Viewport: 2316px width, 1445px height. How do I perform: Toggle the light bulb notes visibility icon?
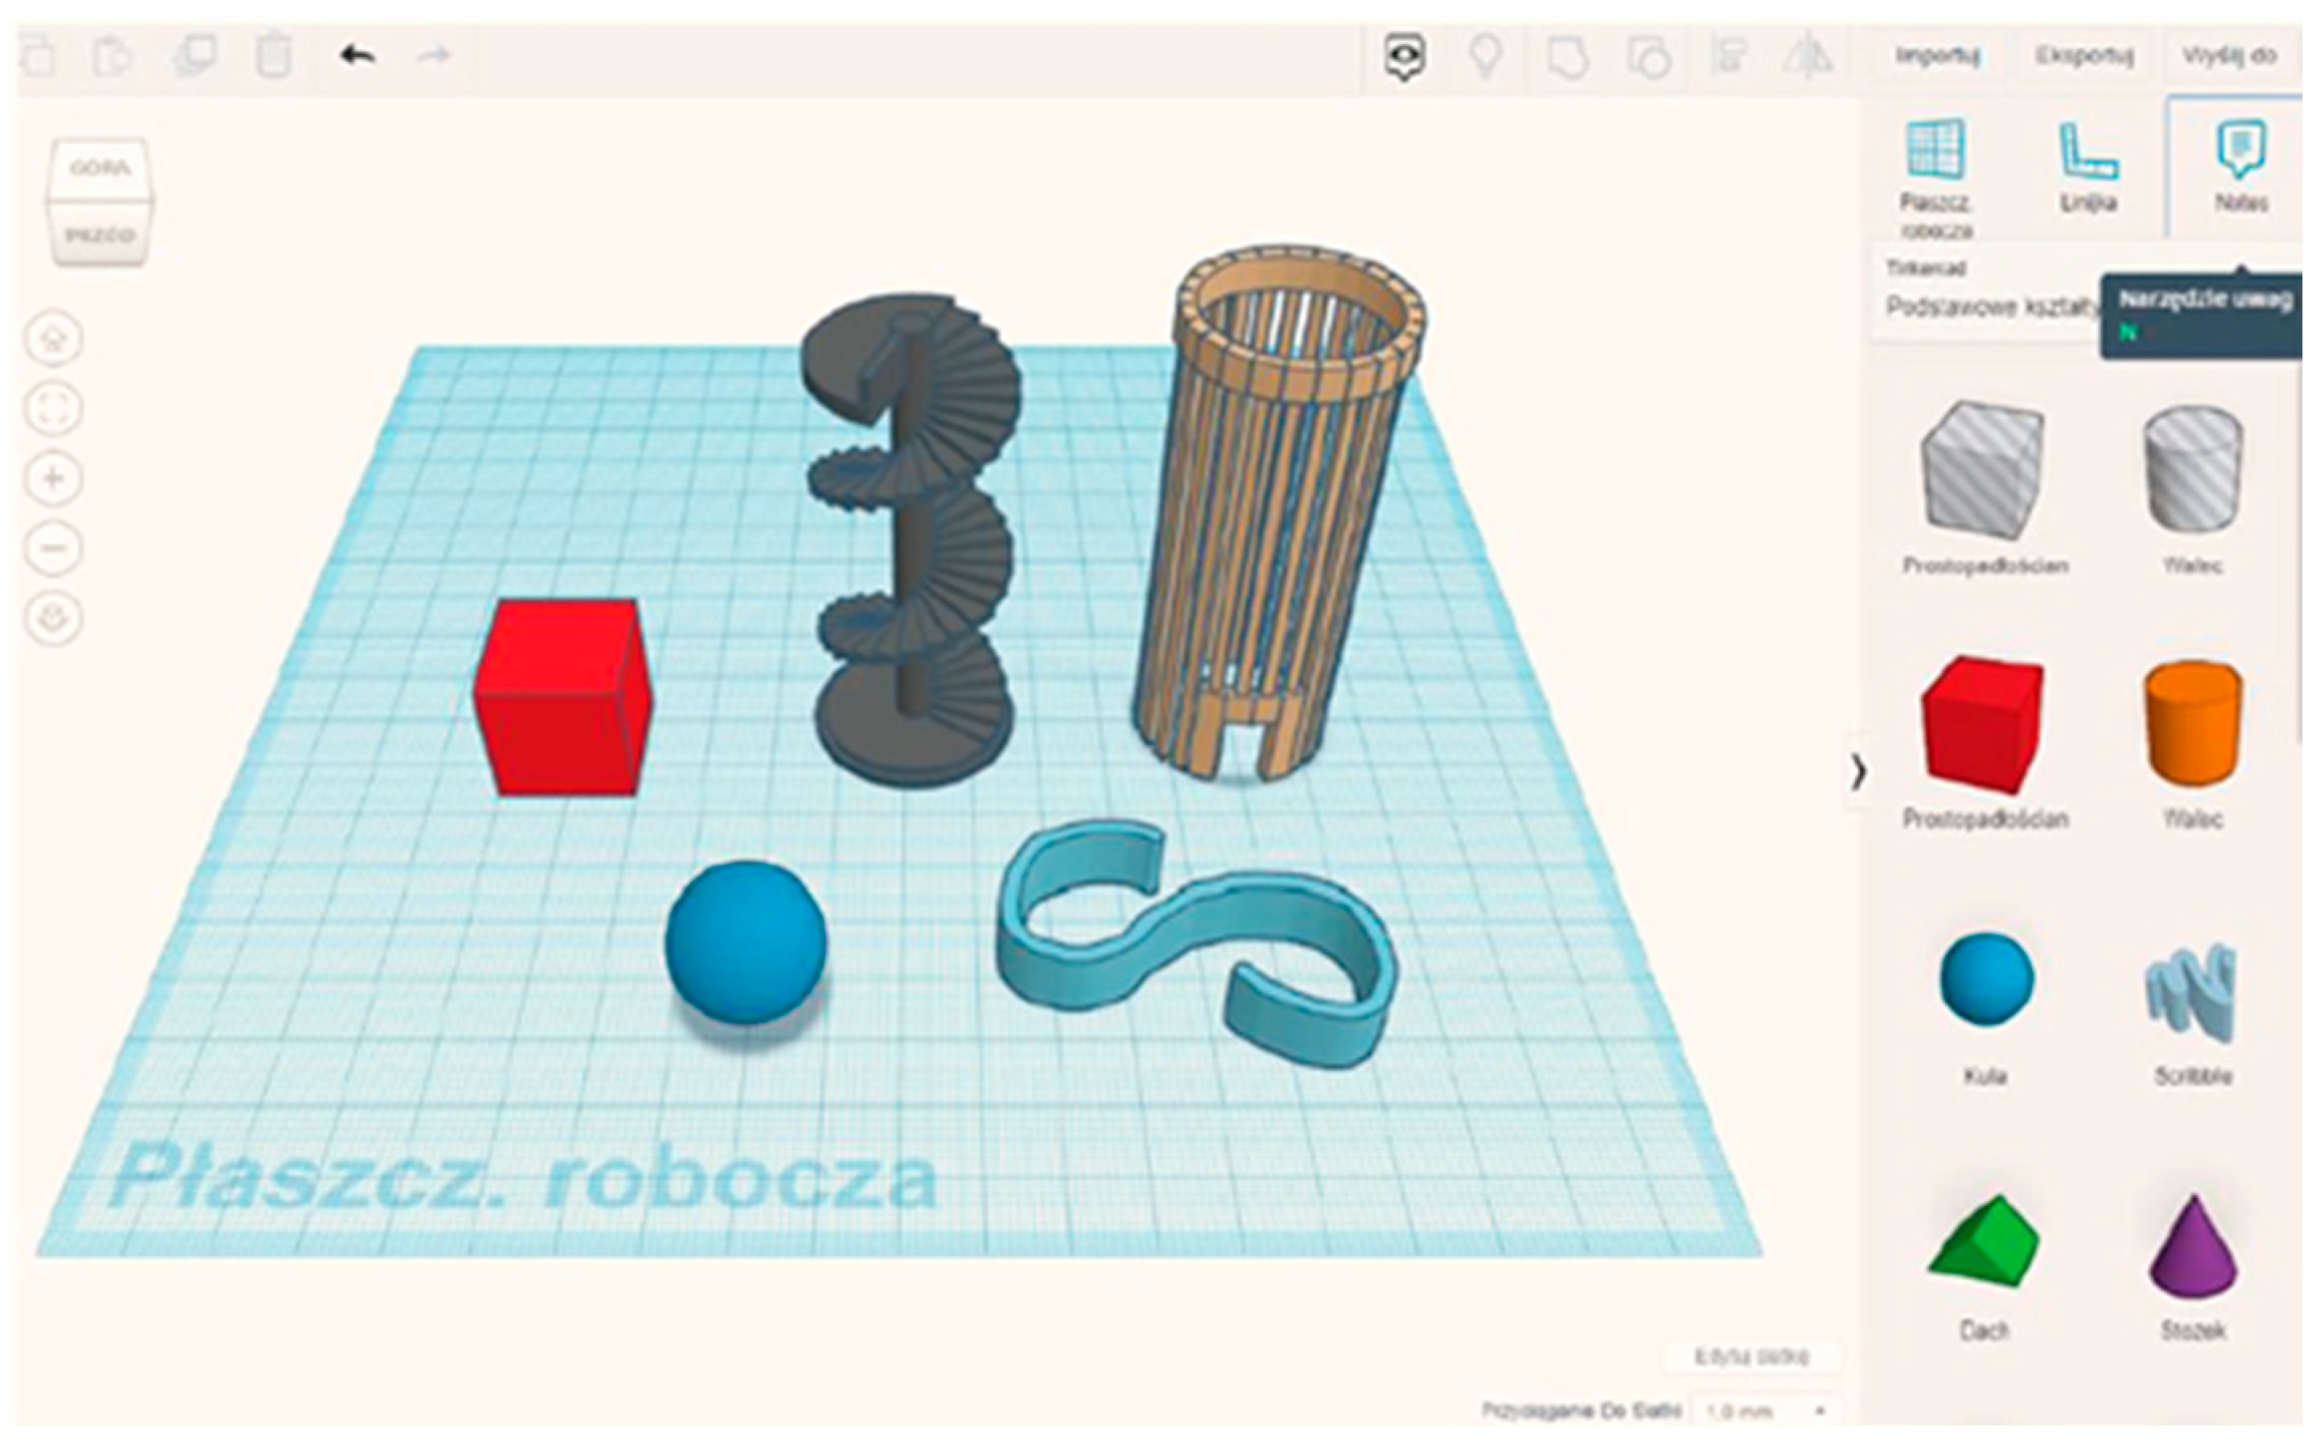coord(1485,57)
